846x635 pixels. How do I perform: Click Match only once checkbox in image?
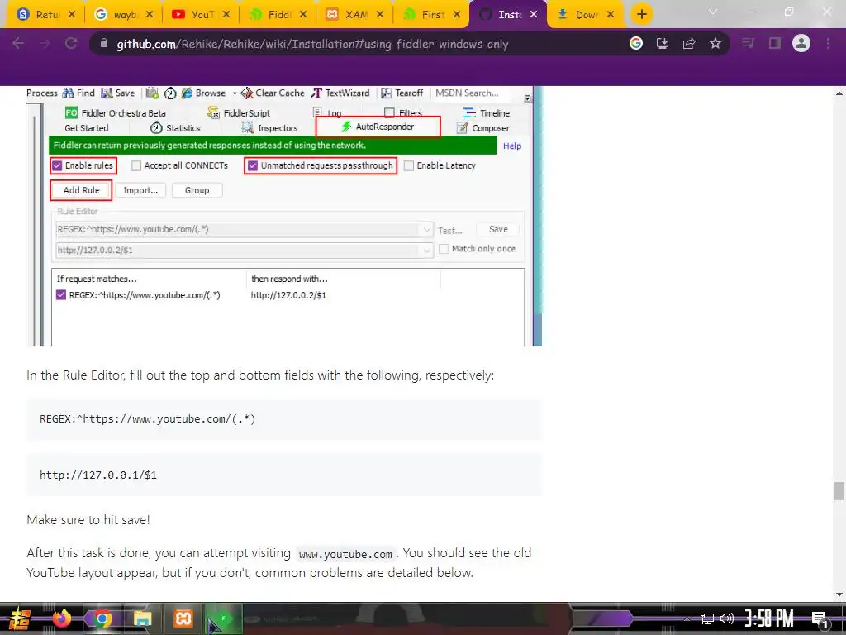coord(444,248)
